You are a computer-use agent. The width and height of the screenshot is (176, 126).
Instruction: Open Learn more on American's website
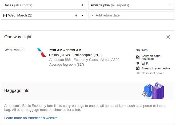point(31,118)
